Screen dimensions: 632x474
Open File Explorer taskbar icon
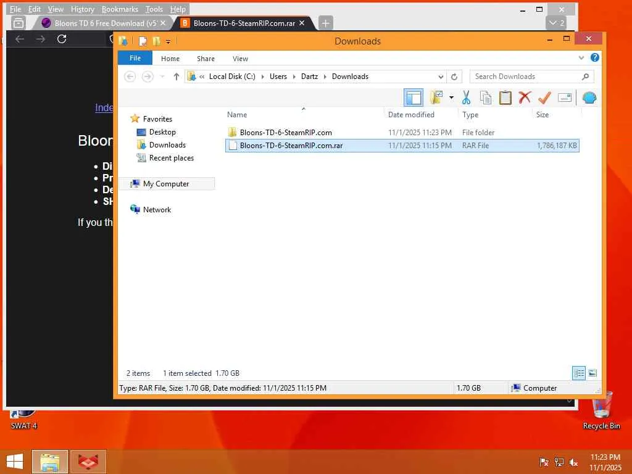(x=49, y=462)
